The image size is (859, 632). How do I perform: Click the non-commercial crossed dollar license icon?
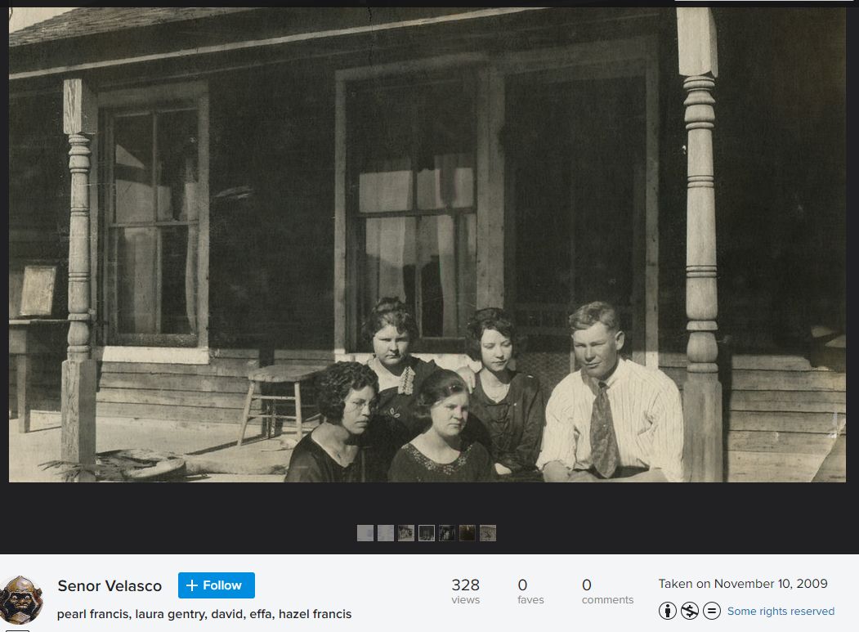tap(689, 611)
